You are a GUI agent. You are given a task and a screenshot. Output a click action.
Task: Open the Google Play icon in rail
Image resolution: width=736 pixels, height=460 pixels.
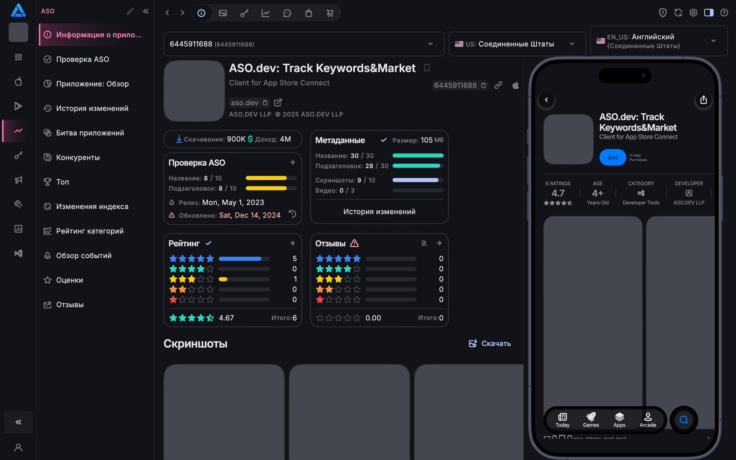point(18,106)
